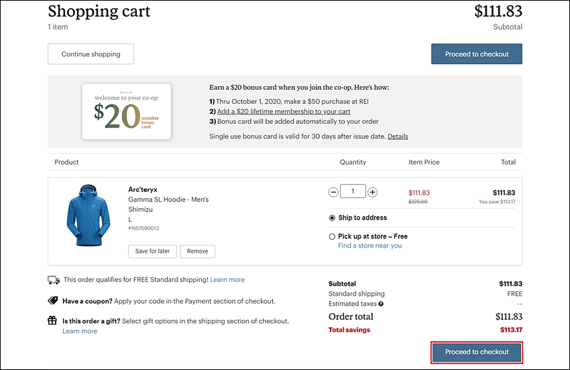
Task: Click the Product column header
Action: pos(66,162)
